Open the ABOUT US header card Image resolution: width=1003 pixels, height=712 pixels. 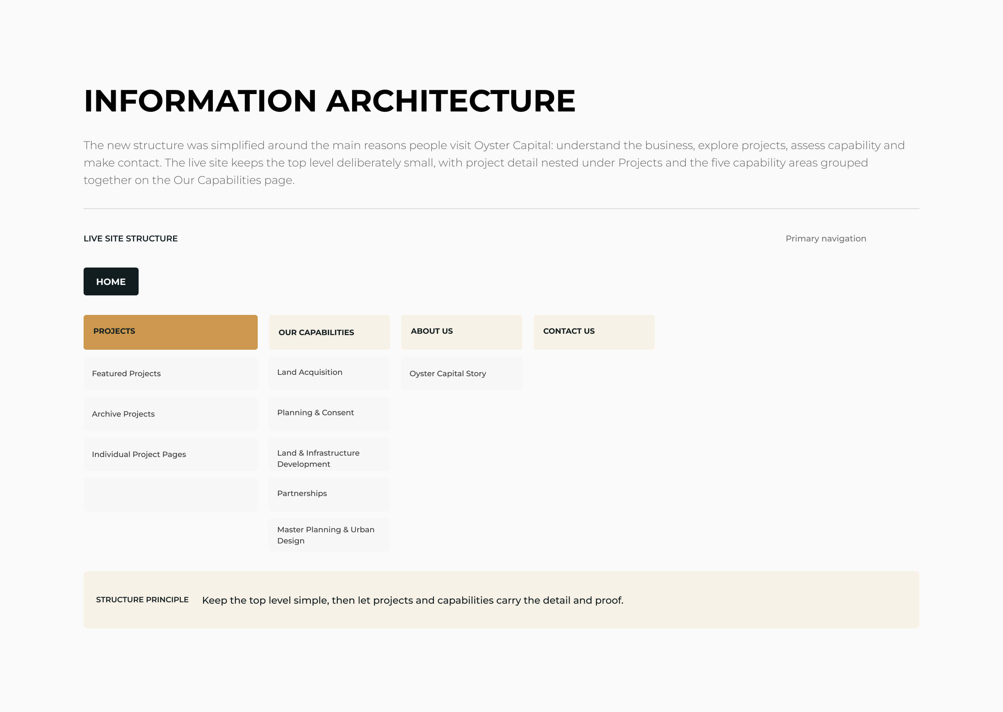click(x=461, y=332)
